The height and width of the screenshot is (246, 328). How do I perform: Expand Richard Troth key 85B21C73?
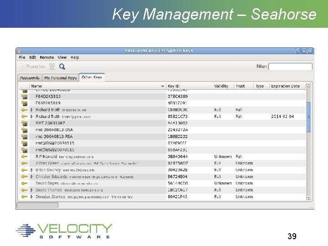tap(32, 117)
